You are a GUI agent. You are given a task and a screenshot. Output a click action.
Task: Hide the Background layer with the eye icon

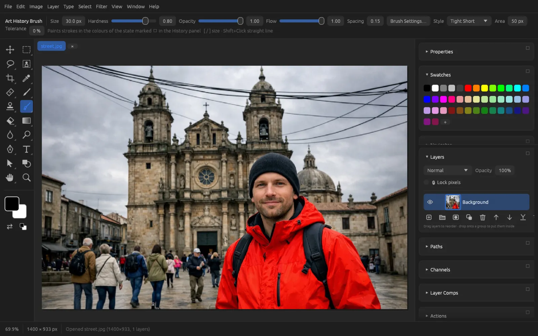(430, 202)
